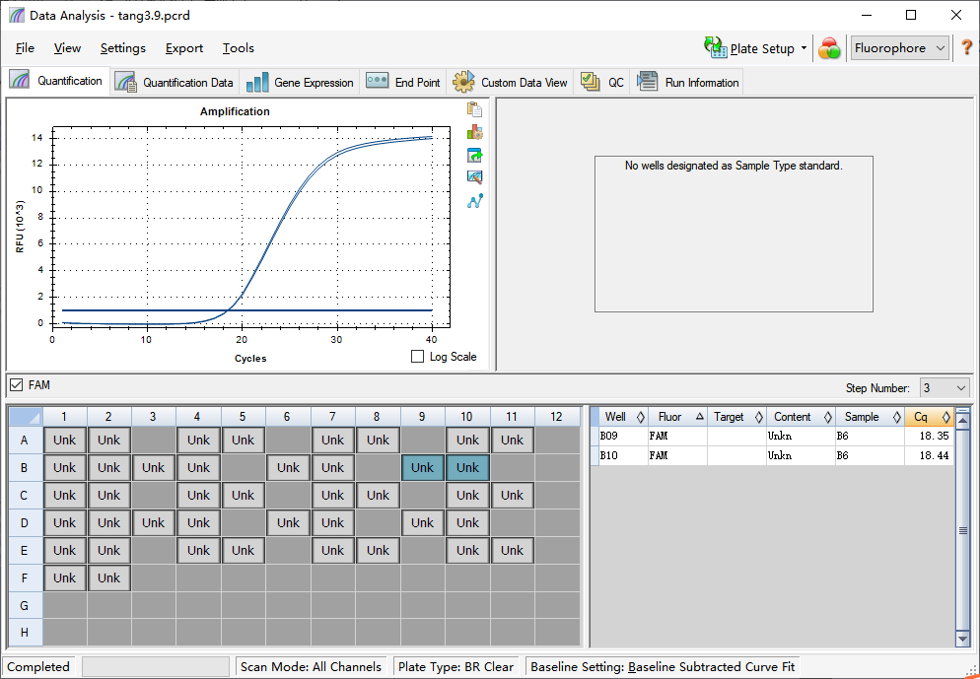The height and width of the screenshot is (679, 980).
Task: Uncheck the FAM fluorophore checkbox
Action: (x=16, y=384)
